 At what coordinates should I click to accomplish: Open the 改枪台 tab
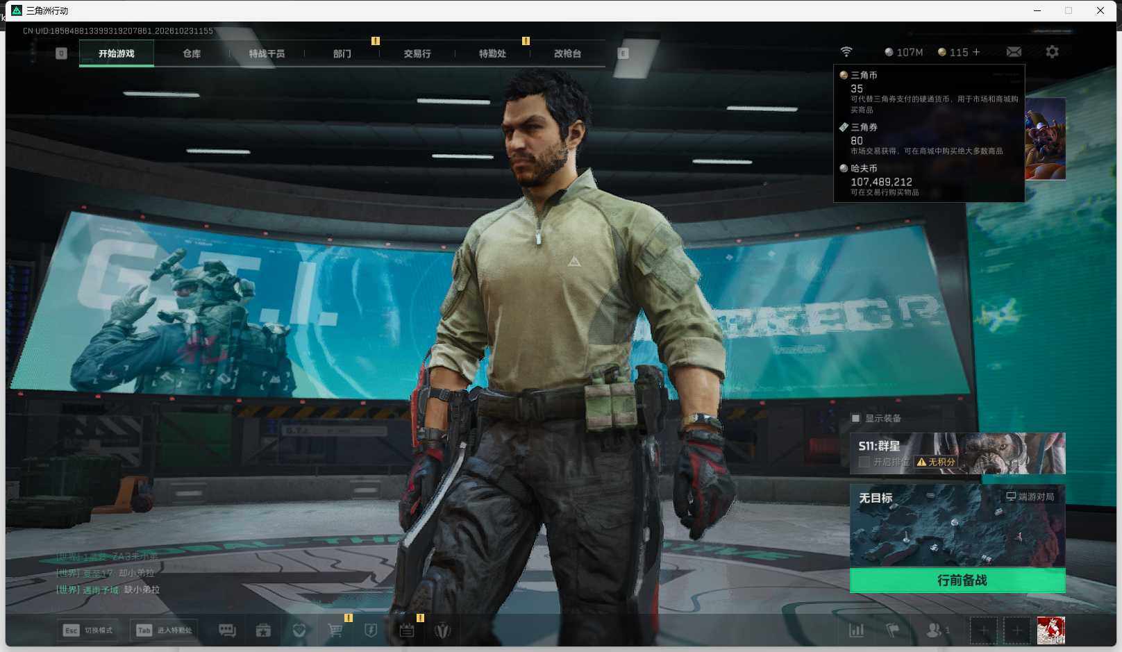click(567, 53)
